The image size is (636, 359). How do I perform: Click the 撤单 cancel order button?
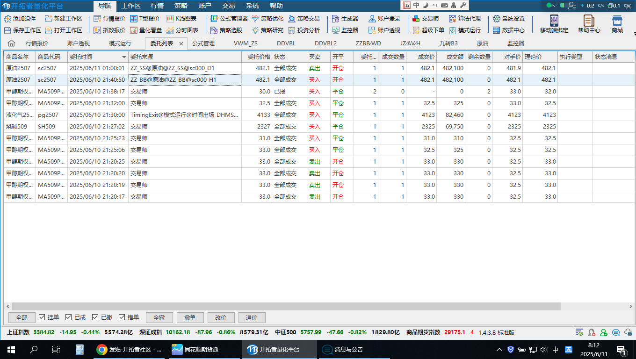190,317
